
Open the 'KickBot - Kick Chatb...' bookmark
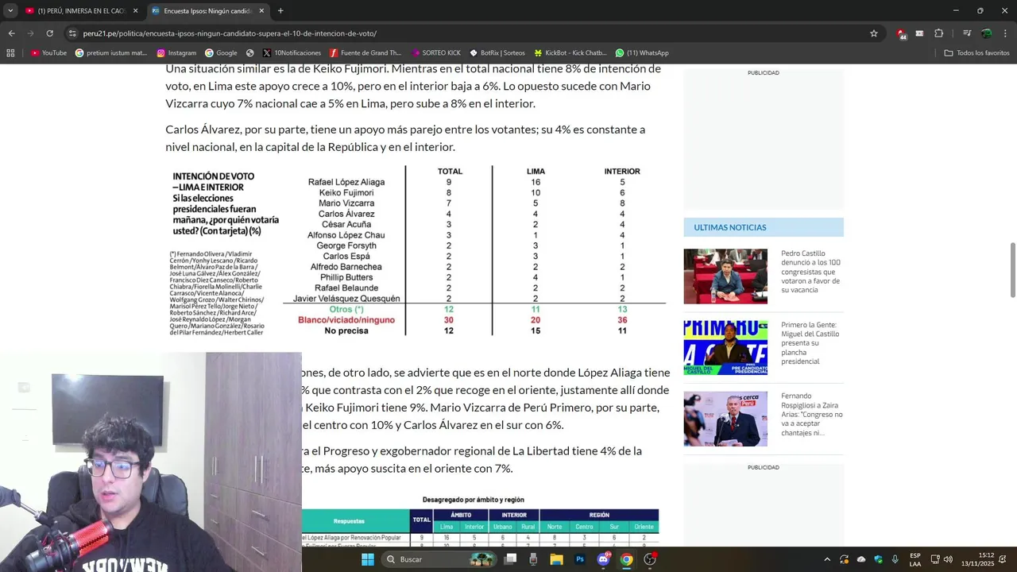coord(570,53)
